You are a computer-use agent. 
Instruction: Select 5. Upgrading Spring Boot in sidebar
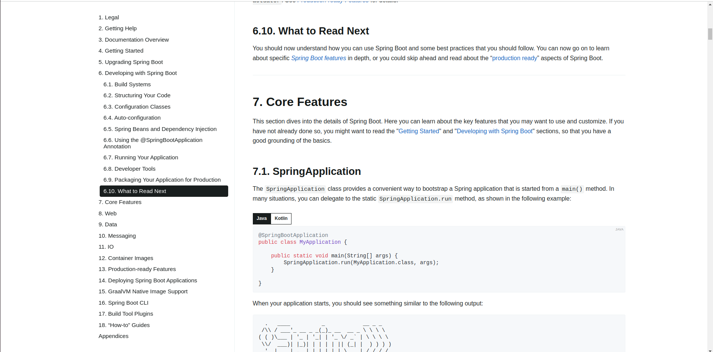pyautogui.click(x=130, y=62)
